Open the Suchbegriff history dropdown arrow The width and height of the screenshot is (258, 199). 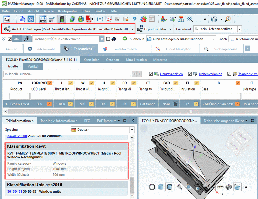[102, 39]
